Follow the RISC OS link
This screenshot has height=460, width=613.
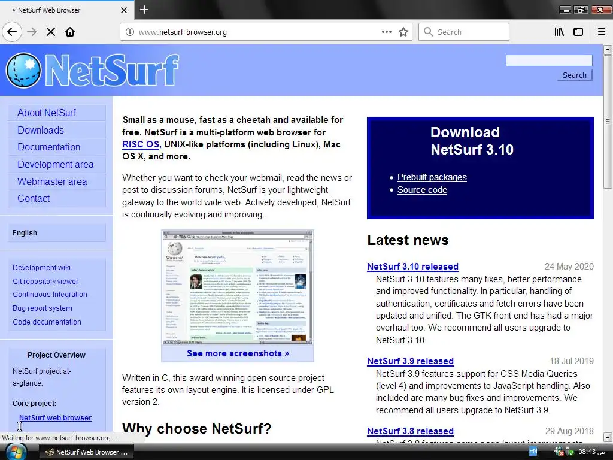click(141, 144)
